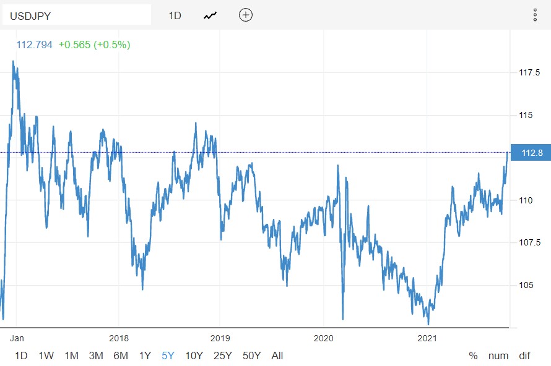
Task: Show 50Y historical range
Action: 251,355
